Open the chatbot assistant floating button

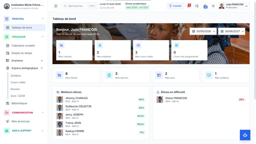click(245, 135)
